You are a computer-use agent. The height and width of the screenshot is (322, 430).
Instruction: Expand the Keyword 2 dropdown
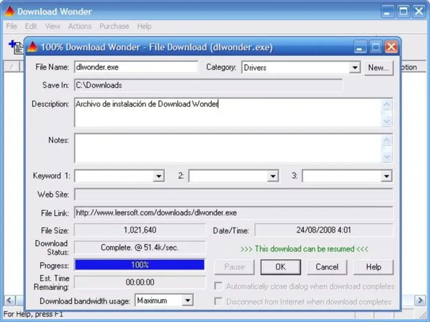click(273, 176)
